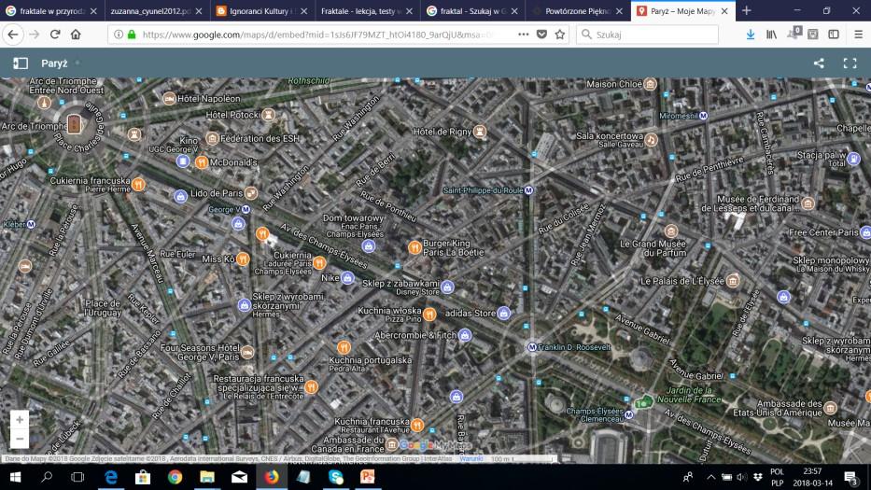Share the Paryż map
Screen dimensions: 871x490
[819, 63]
